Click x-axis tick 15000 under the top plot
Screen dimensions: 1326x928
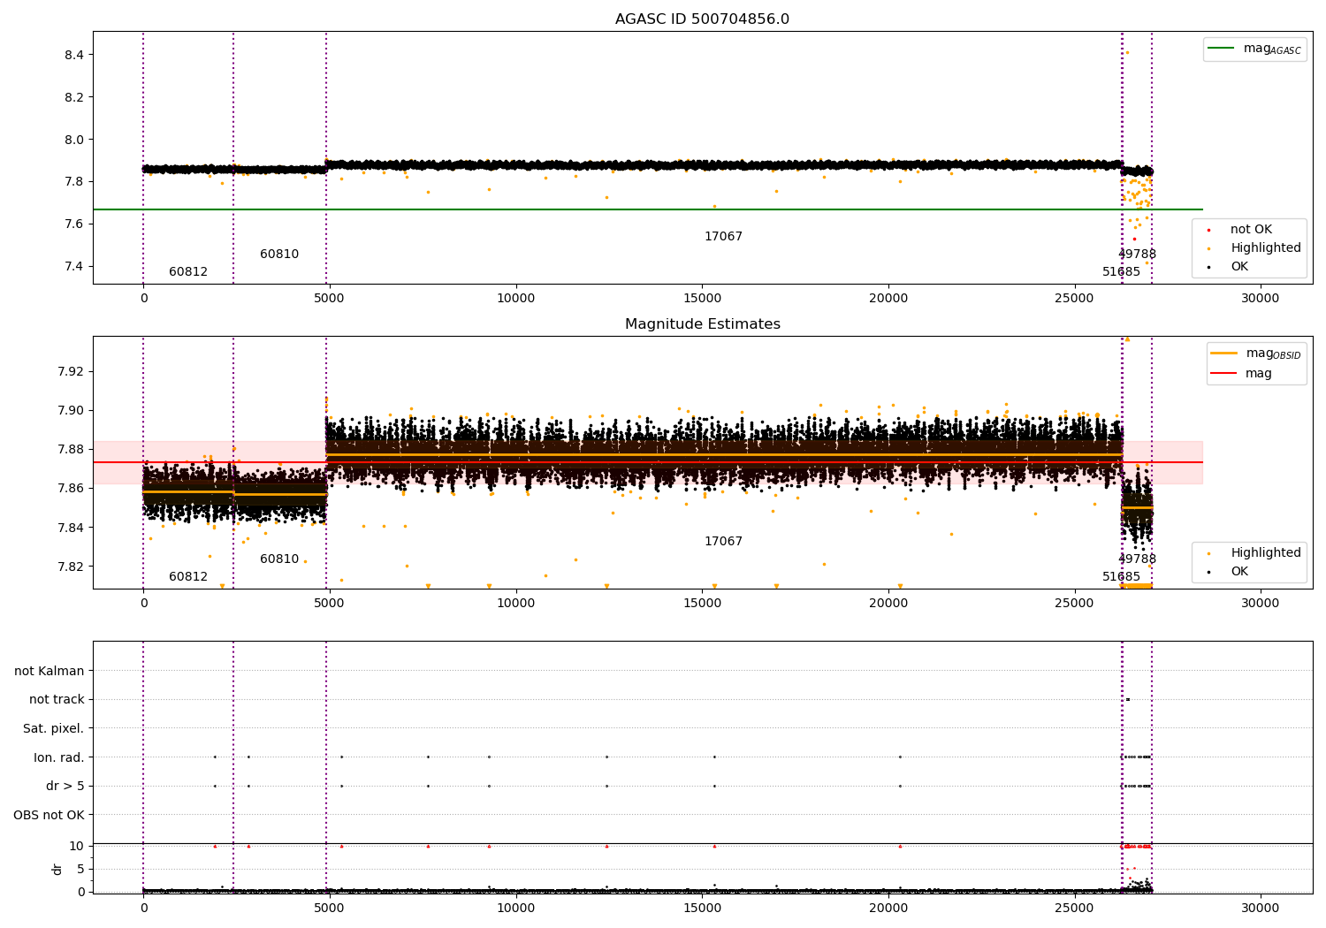coord(702,299)
